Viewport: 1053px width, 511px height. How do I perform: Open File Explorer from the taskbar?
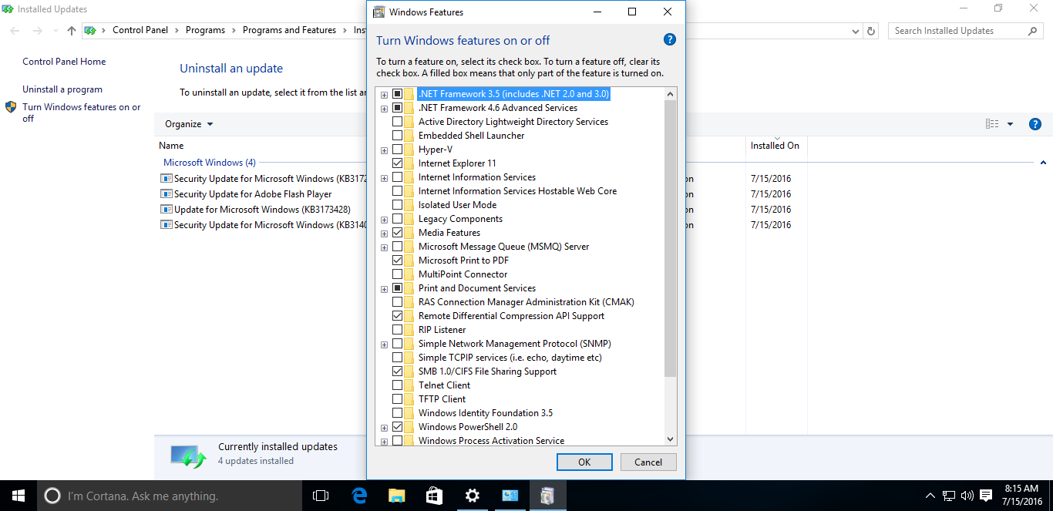click(x=396, y=495)
